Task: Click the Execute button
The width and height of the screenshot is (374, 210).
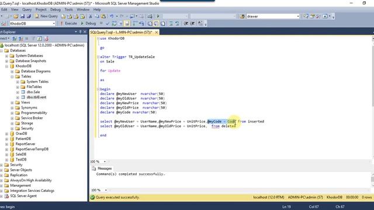Action: tap(69, 23)
